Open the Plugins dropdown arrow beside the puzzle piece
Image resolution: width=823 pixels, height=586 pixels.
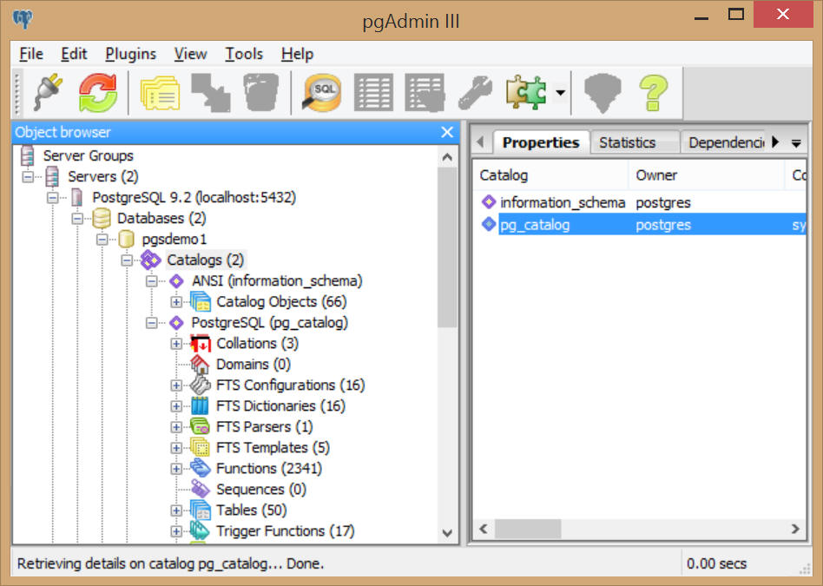point(561,93)
